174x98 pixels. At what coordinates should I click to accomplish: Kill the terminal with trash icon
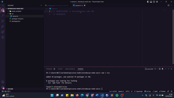[163, 69]
